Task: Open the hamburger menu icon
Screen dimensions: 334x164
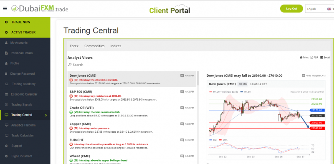Action: [5, 8]
